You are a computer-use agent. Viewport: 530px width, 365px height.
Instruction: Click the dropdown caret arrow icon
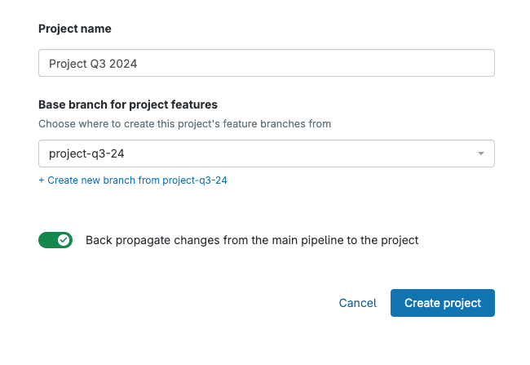click(480, 153)
